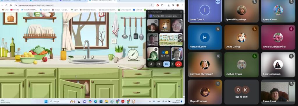The height and width of the screenshot is (106, 298).
Task: Open the Facebook bookmark
Action: 137,10
